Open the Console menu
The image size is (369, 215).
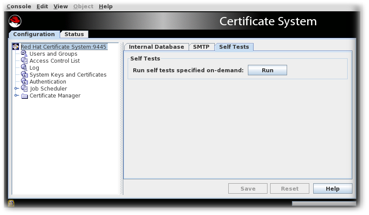[19, 7]
